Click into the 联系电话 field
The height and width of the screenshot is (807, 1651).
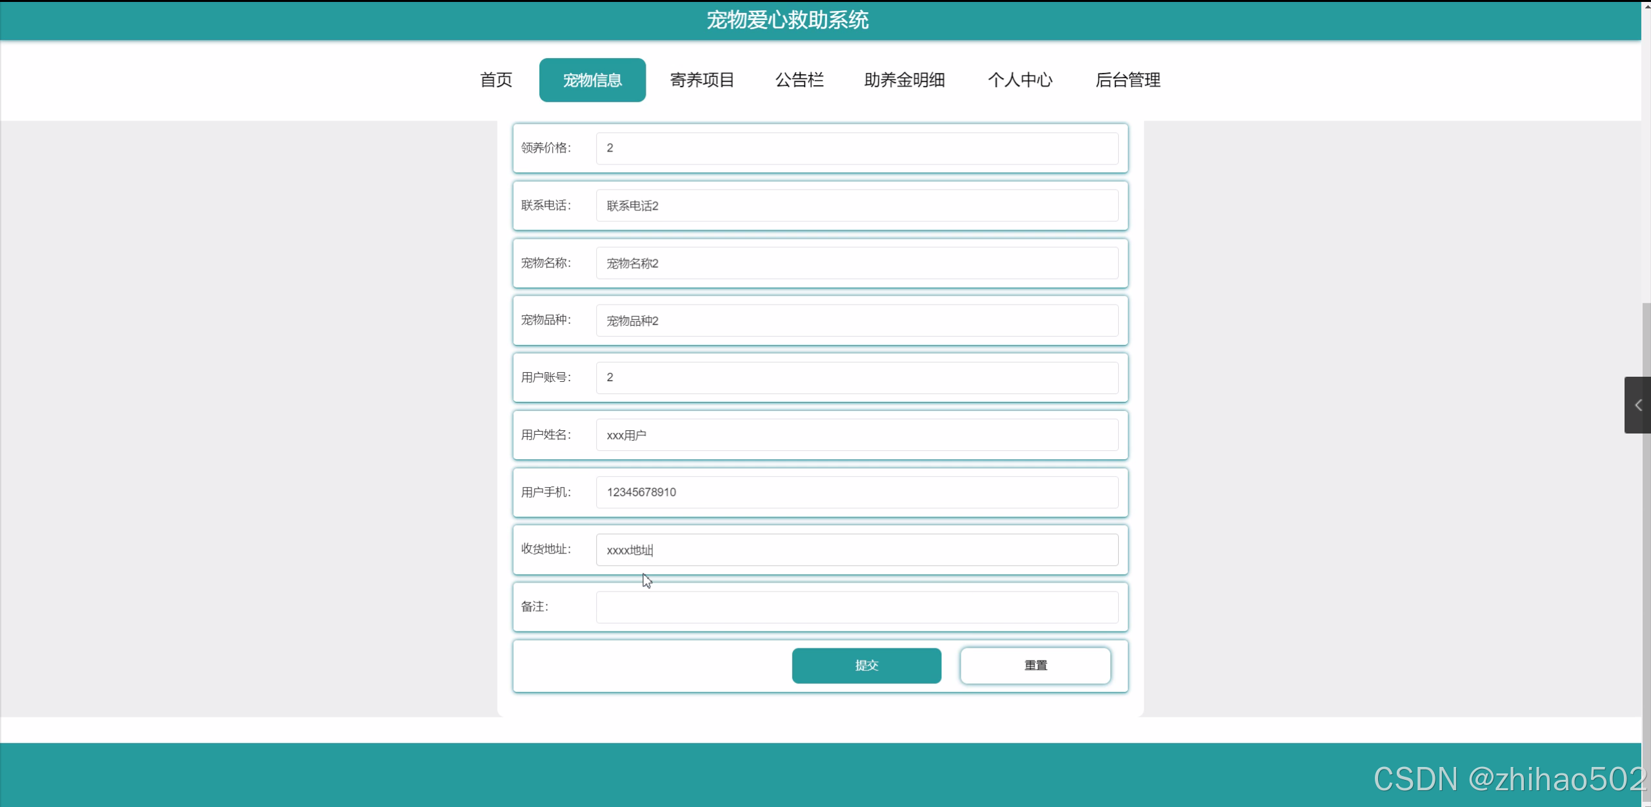pos(856,206)
